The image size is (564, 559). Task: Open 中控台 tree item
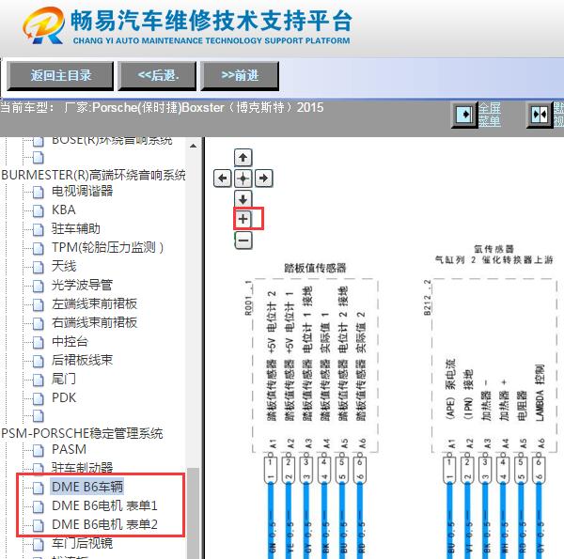tap(70, 342)
